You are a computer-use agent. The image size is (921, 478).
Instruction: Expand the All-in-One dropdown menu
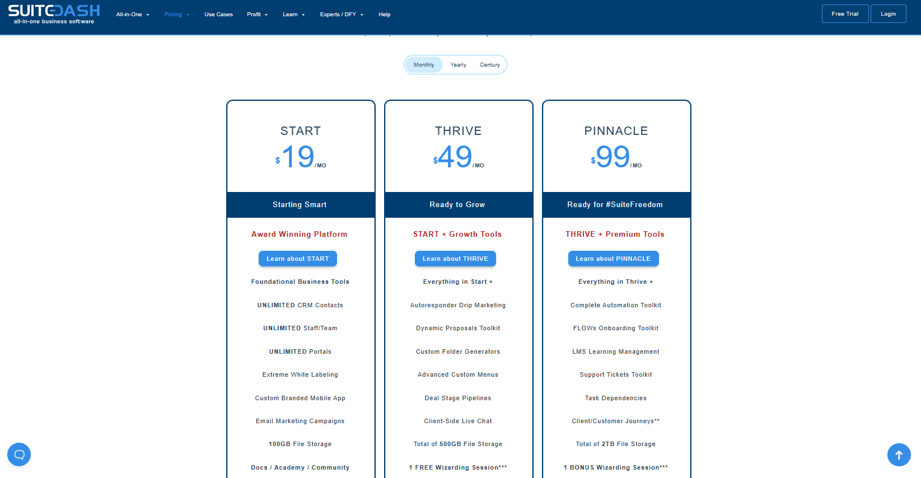click(x=133, y=15)
